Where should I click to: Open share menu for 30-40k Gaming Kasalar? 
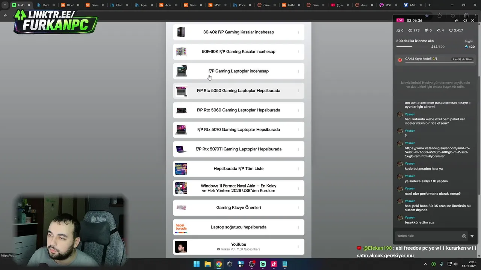pos(298,32)
